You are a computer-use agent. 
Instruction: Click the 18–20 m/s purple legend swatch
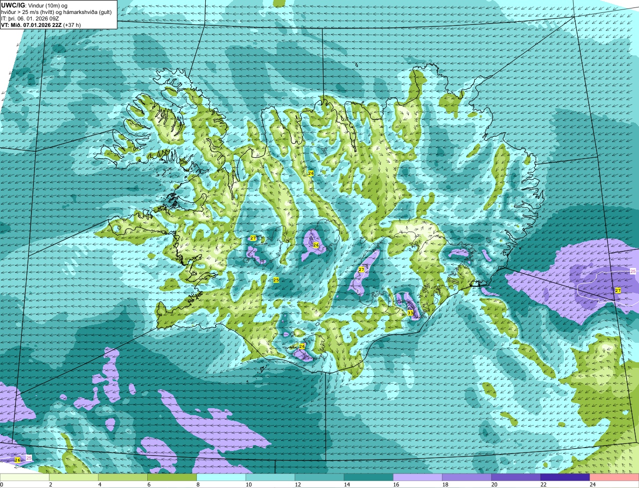467,477
